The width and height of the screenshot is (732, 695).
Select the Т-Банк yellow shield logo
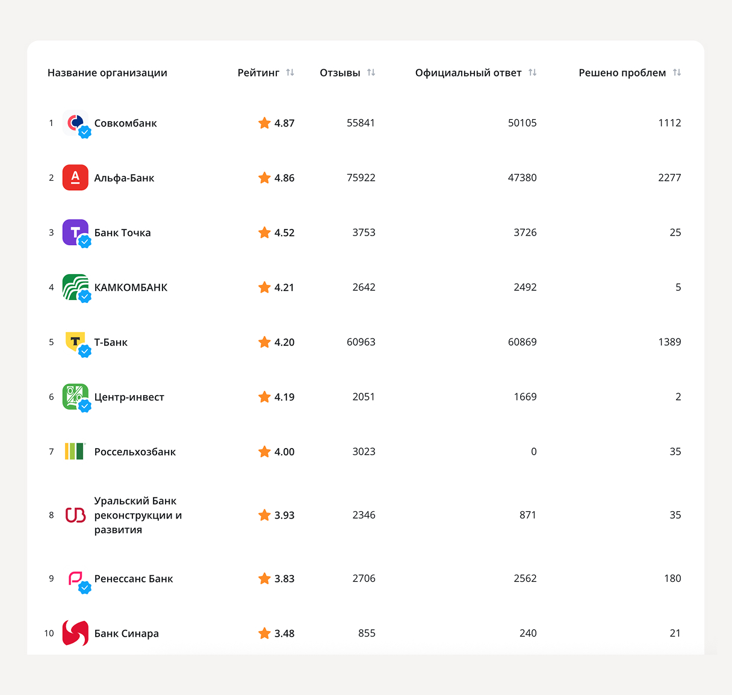point(75,342)
